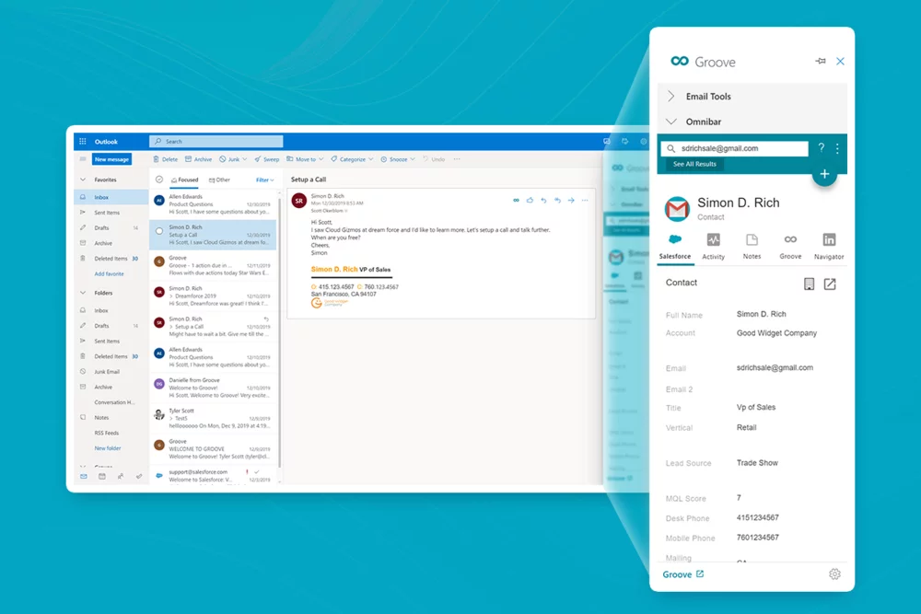Viewport: 921px width, 614px height.
Task: Select all messages circle checkbox
Action: coord(159,180)
